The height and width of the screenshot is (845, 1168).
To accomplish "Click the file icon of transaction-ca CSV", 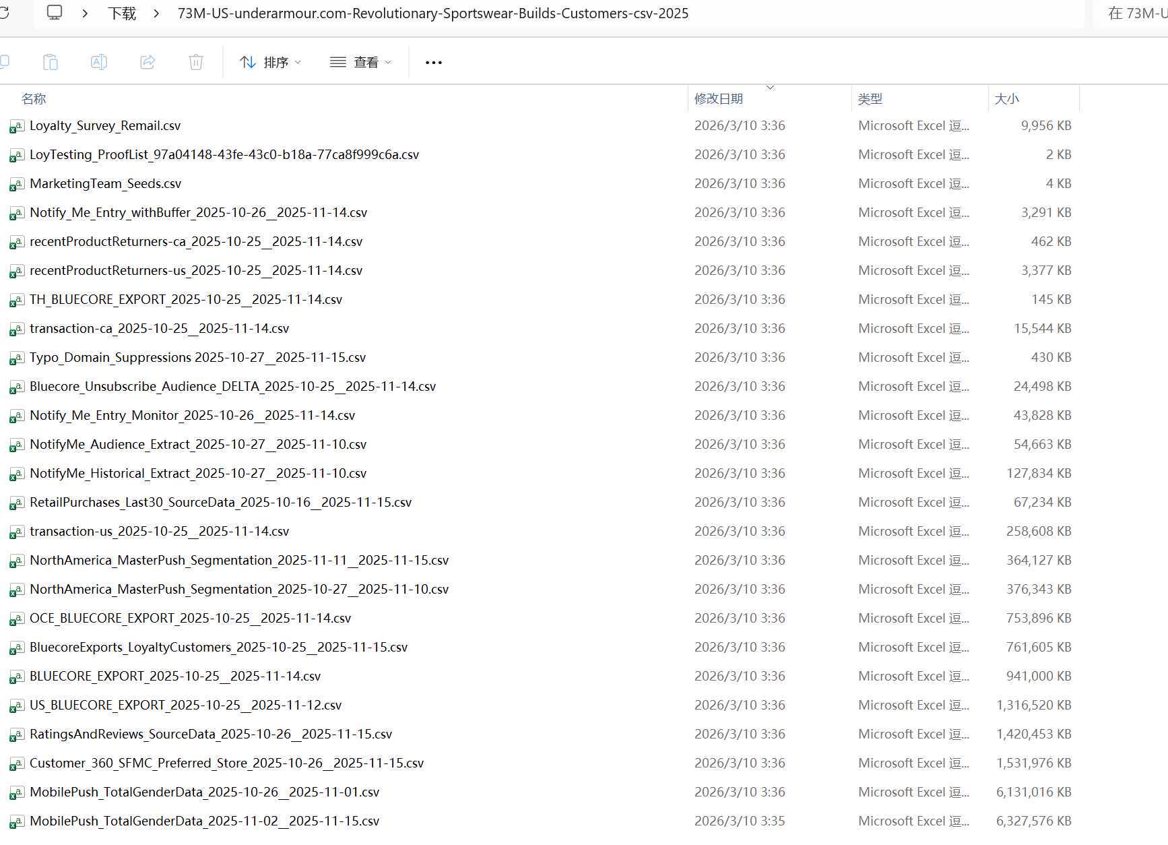I will tap(17, 330).
